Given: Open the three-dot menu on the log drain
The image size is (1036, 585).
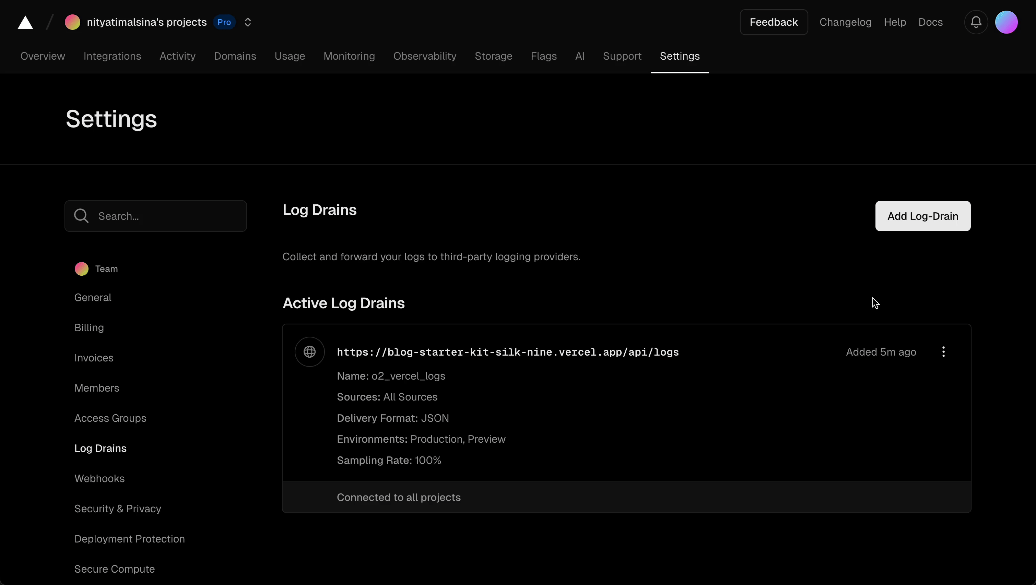Looking at the screenshot, I should [x=943, y=351].
